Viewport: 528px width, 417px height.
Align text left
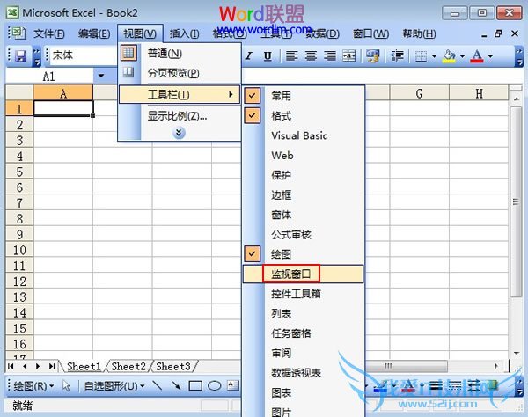(292, 56)
